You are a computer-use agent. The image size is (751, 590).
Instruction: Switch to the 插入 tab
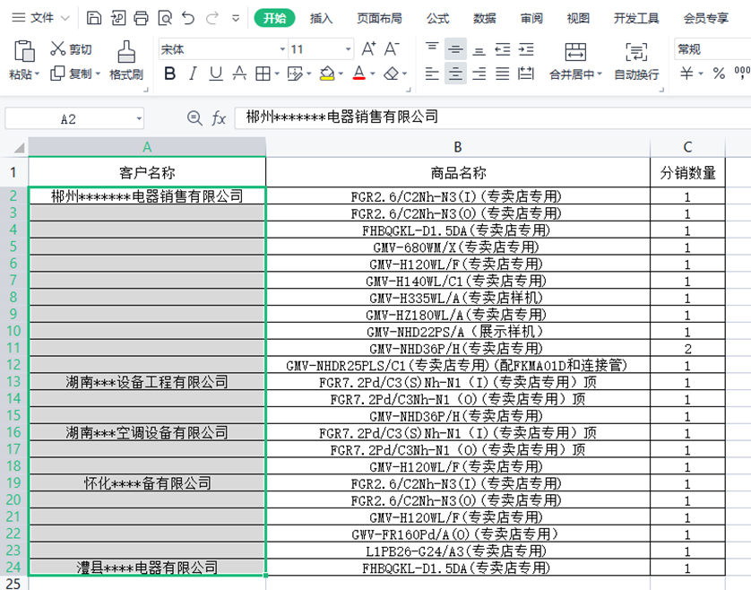[321, 18]
